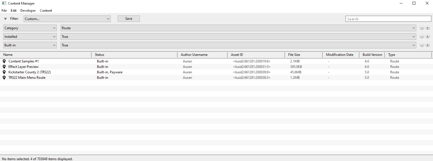Screen dimensions: 433x161
Task: Open the Installed True value dropdown
Action: coord(238,37)
